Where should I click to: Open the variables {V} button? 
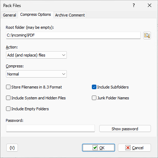(x=12, y=148)
